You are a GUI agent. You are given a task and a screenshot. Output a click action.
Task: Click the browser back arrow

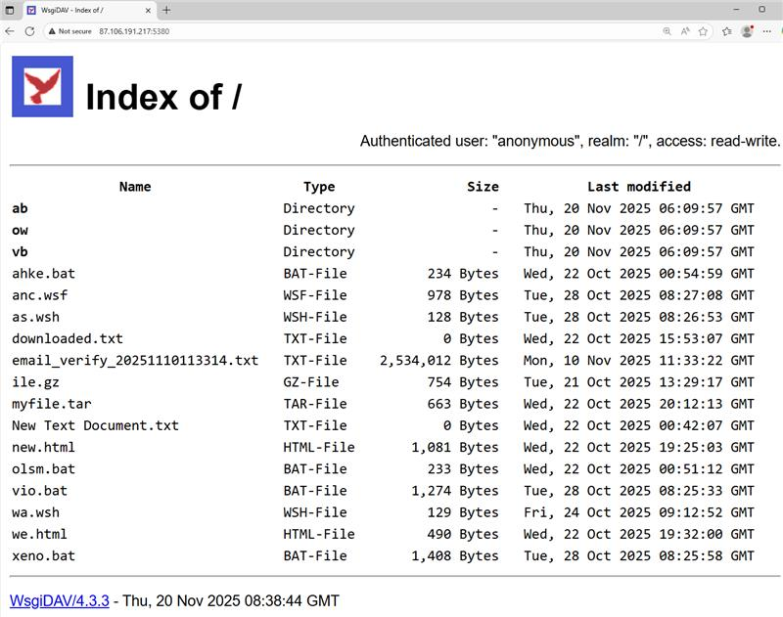[x=10, y=31]
